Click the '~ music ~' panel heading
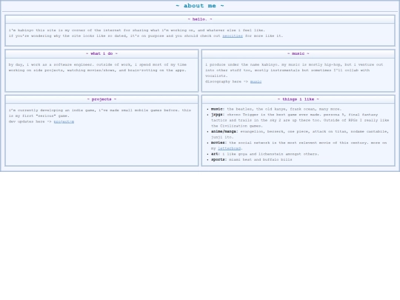Screen dimensions: 400x300 pyautogui.click(x=298, y=53)
